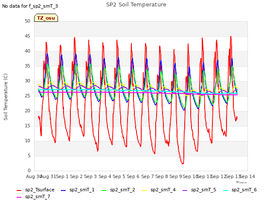Click the 5 y-axis tick label

[x=29, y=155]
